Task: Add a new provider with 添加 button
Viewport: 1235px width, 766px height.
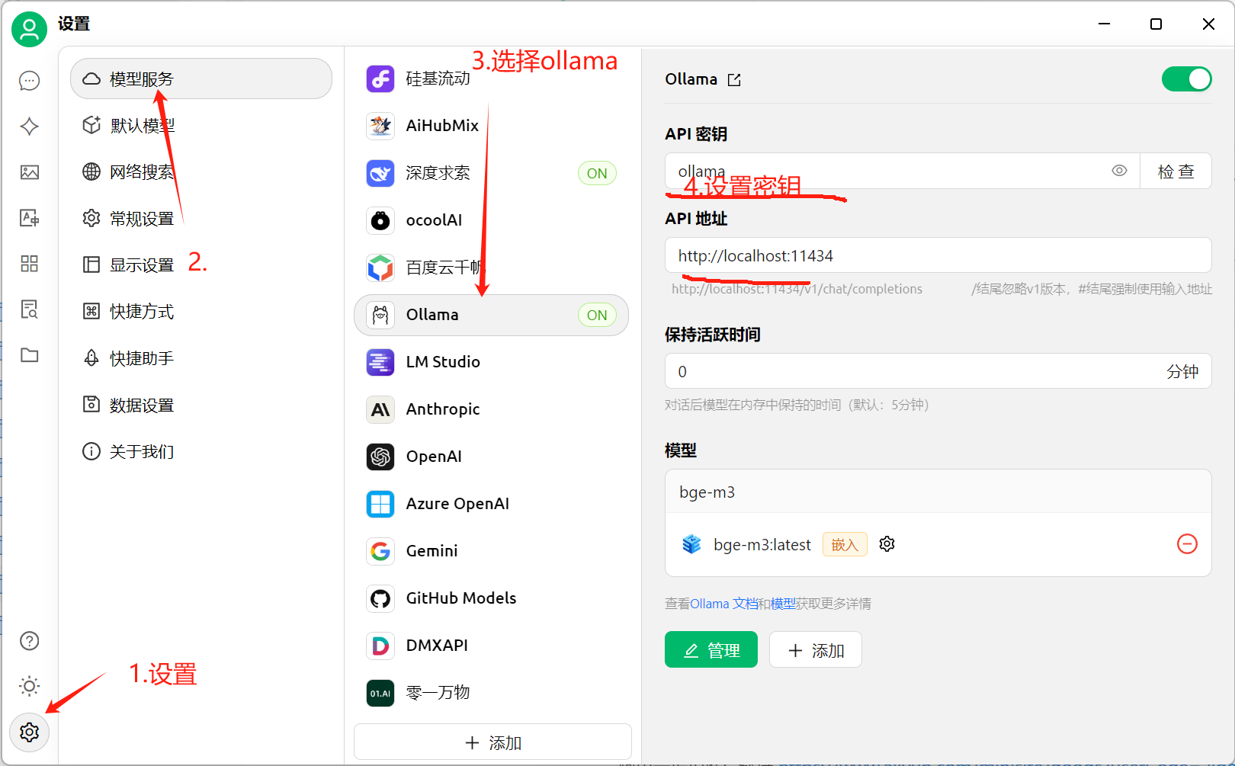Action: pos(492,742)
